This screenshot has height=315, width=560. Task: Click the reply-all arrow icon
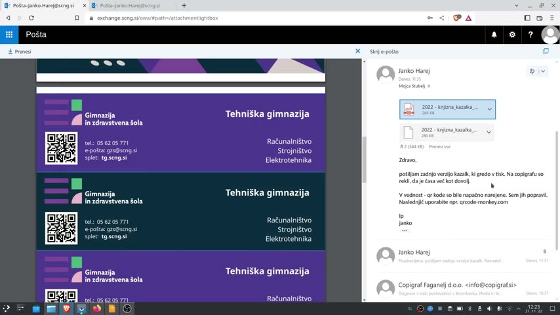tap(532, 71)
